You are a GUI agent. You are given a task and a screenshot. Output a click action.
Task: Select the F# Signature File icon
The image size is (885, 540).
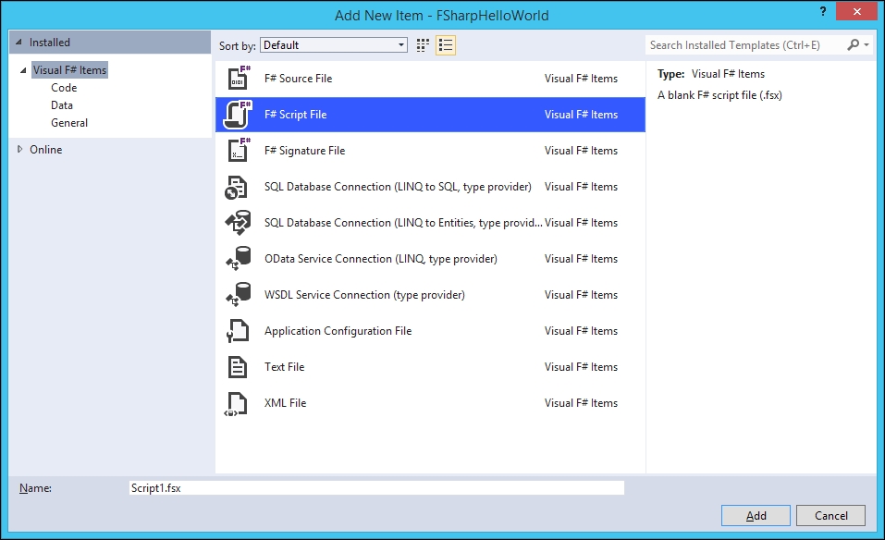click(x=239, y=151)
